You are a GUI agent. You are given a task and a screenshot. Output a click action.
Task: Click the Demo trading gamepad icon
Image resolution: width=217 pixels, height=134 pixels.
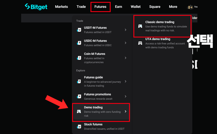tap(79, 111)
